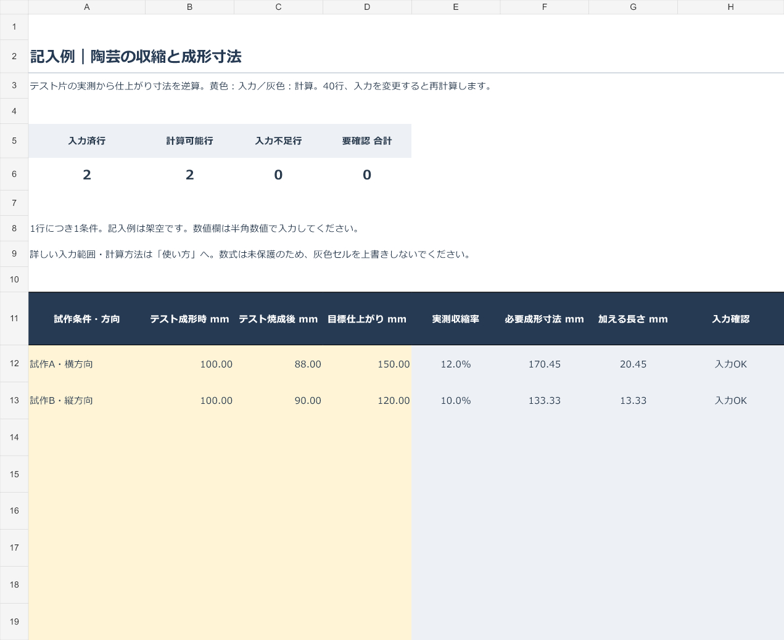Select column G header

[633, 7]
